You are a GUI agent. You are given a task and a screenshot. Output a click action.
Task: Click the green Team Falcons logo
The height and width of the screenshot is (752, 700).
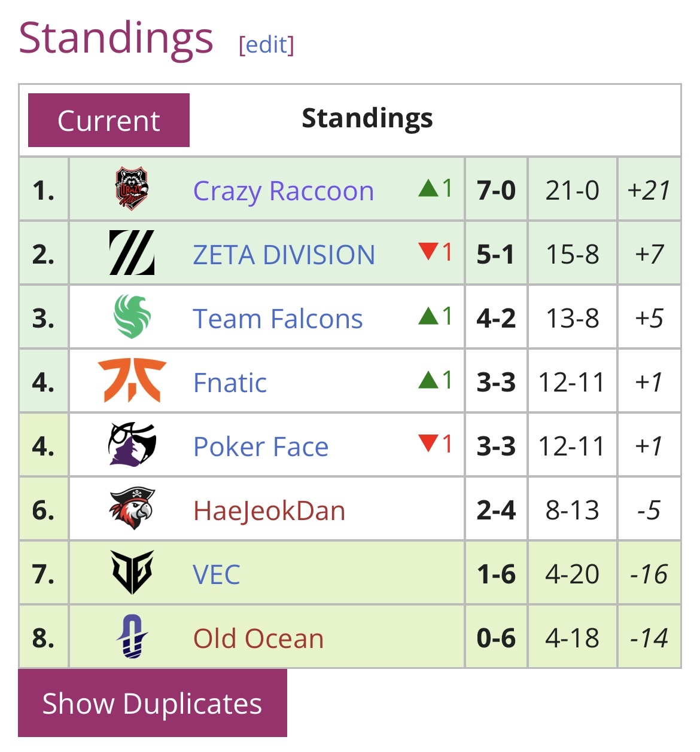coord(132,317)
